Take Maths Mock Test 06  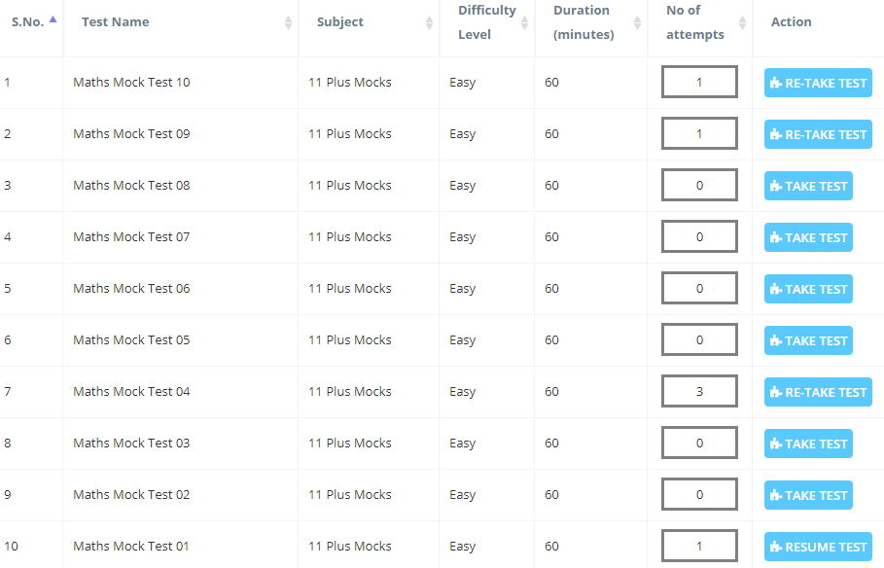[x=808, y=289]
